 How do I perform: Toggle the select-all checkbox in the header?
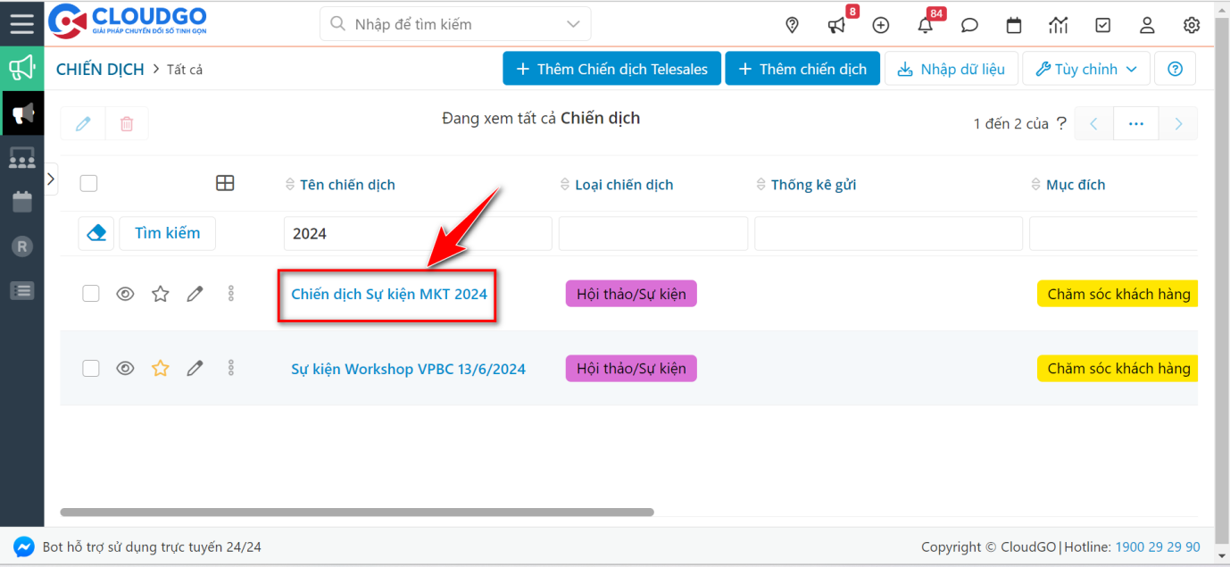tap(88, 182)
